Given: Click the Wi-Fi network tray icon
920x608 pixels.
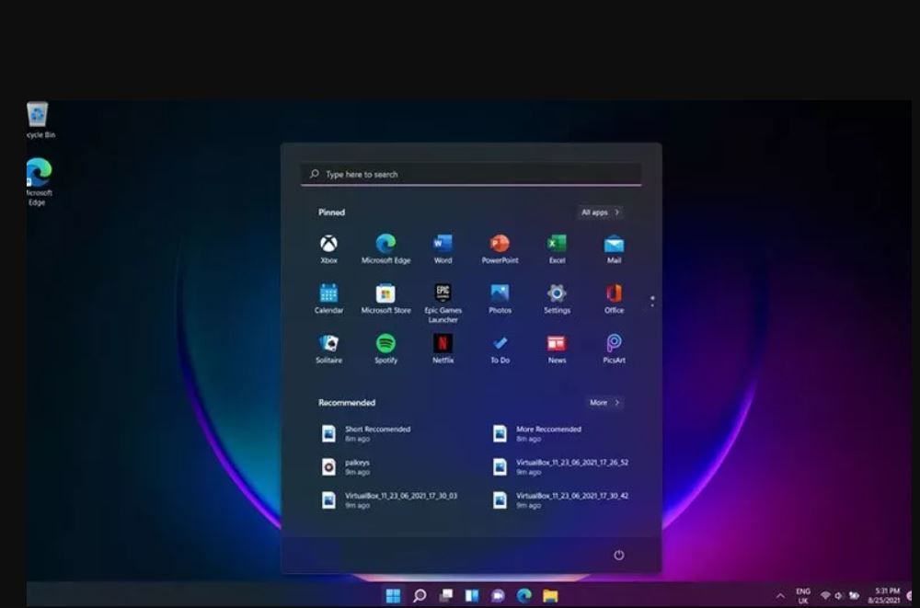Looking at the screenshot, I should tap(825, 596).
